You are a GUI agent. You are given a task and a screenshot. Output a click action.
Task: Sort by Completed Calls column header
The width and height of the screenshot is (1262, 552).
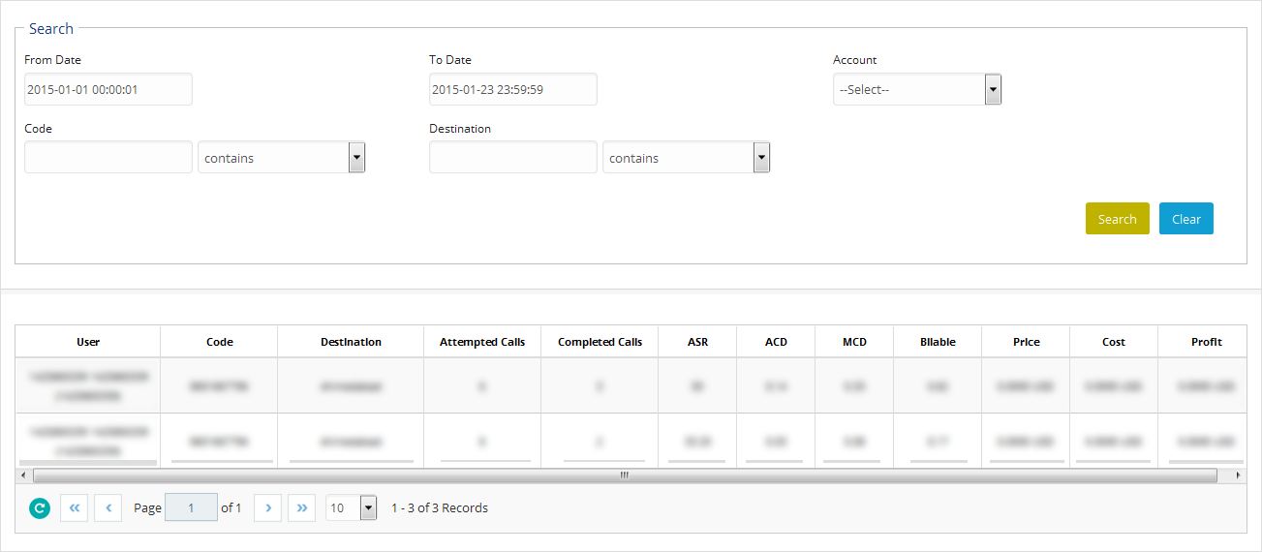600,342
